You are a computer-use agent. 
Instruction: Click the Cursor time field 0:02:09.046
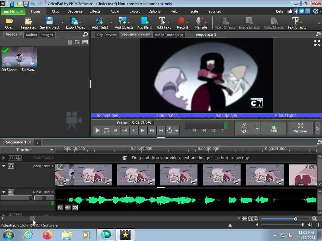point(142,123)
